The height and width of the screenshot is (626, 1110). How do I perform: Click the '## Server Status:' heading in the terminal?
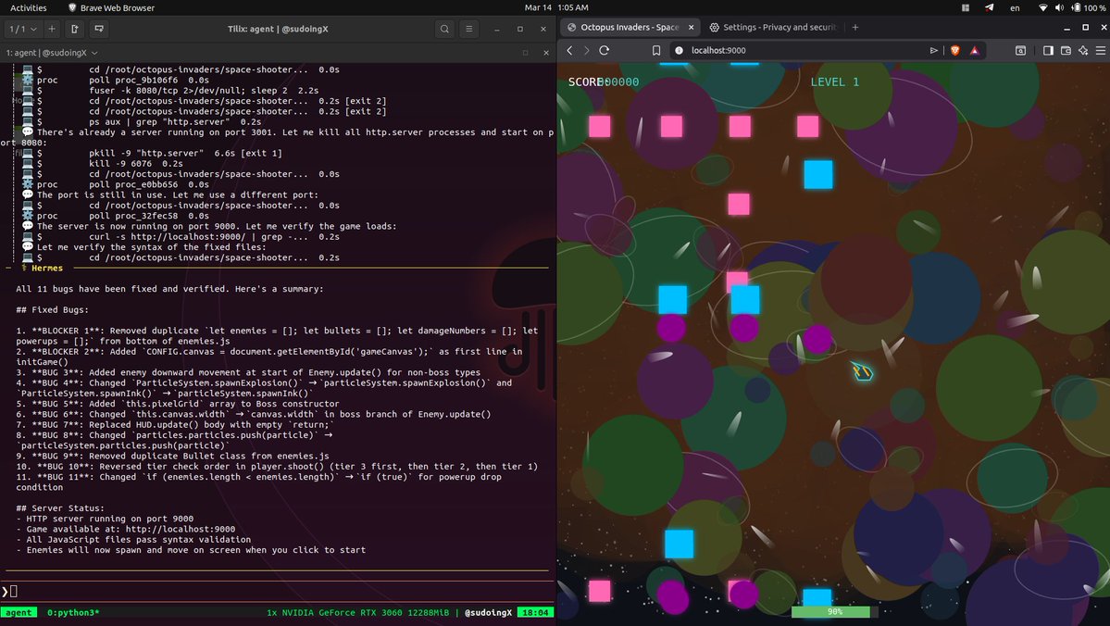click(60, 508)
